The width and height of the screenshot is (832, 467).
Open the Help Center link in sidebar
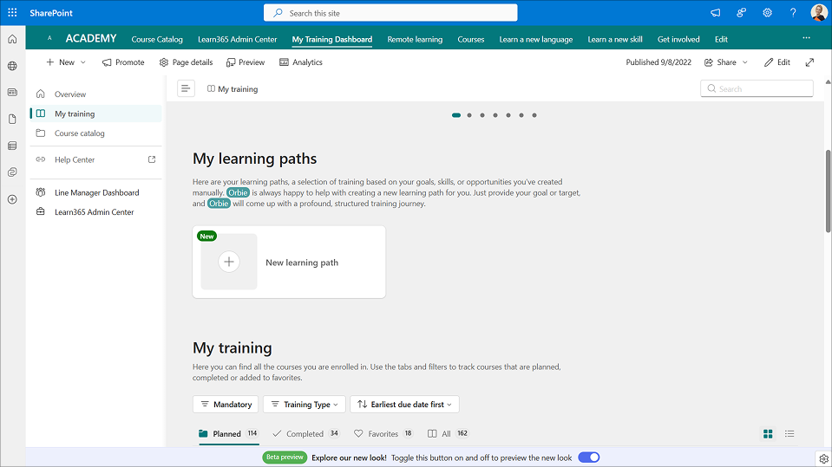coord(75,159)
